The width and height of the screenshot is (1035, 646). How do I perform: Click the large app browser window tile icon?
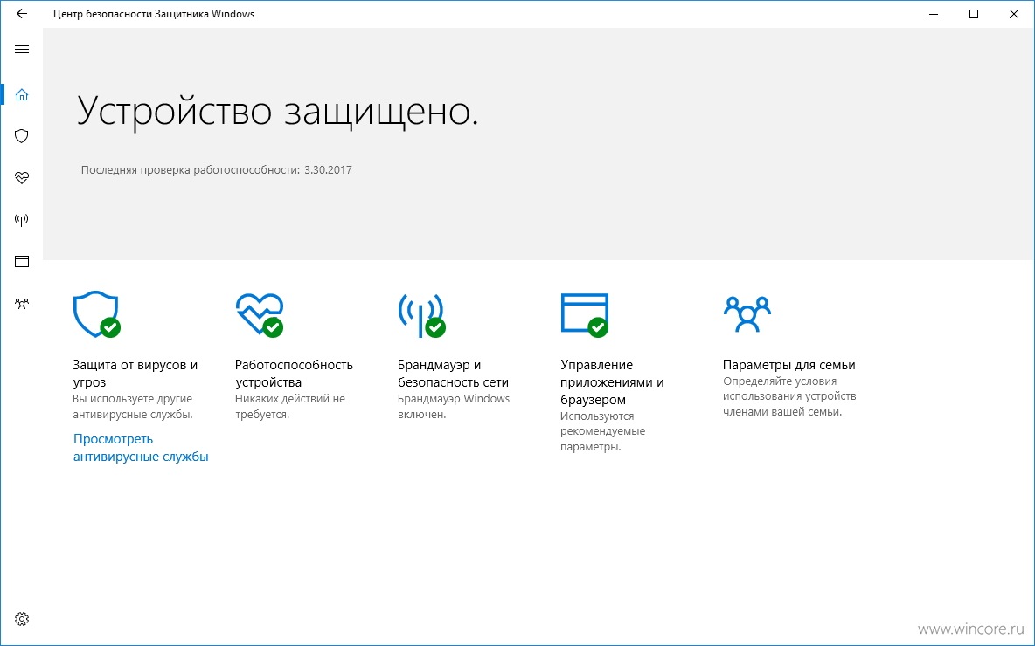coord(585,314)
